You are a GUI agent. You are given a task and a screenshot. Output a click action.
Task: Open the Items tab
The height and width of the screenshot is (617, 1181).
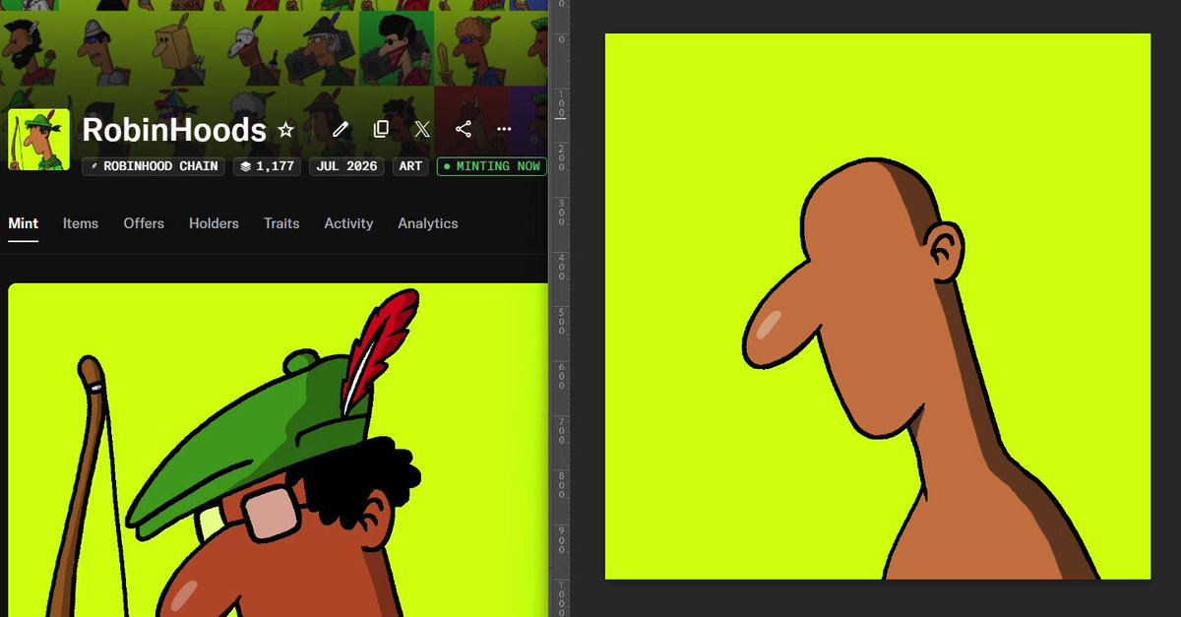pos(81,223)
